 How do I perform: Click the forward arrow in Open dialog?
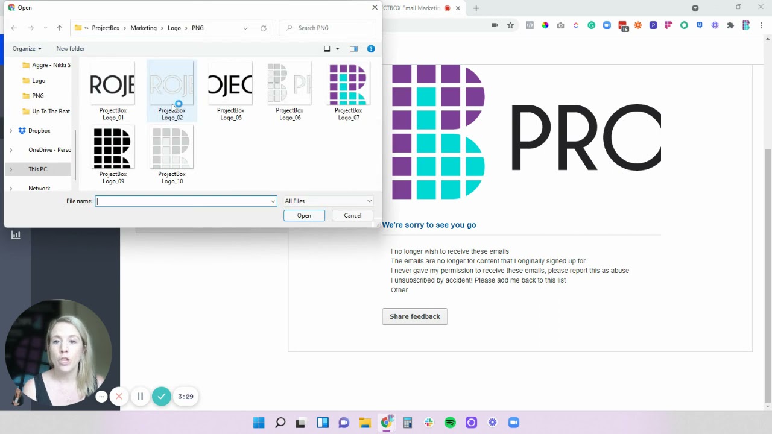31,28
